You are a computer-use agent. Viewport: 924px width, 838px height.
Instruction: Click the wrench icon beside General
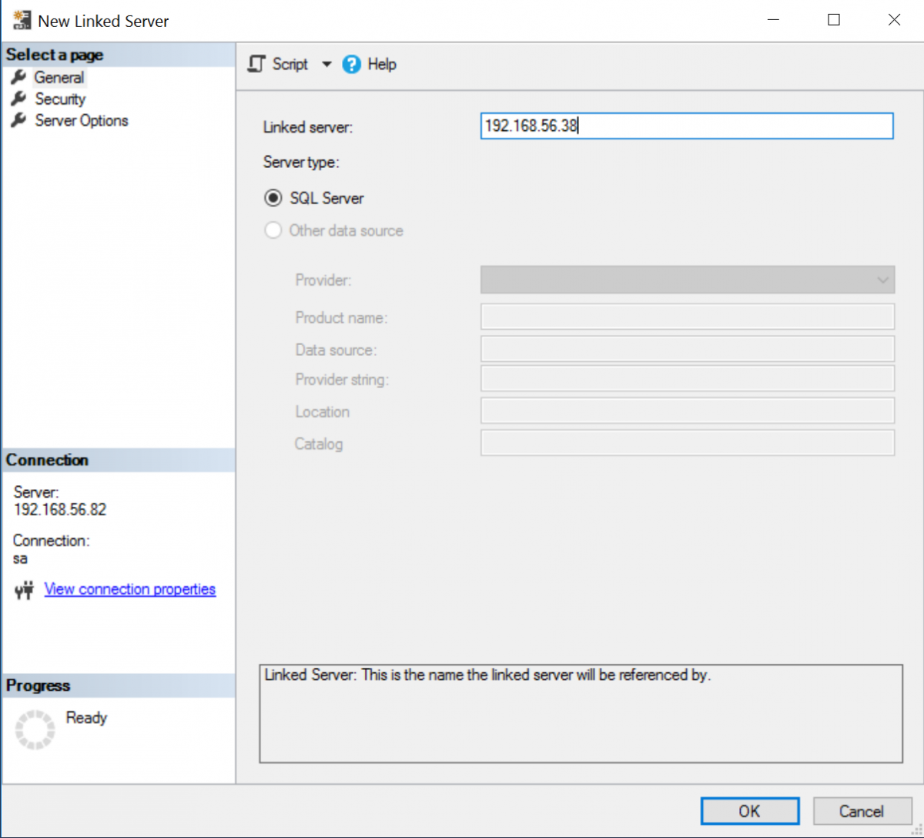[19, 77]
